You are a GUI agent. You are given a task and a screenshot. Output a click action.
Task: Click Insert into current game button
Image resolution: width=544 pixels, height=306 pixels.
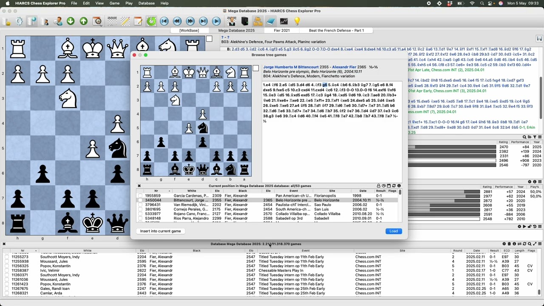pyautogui.click(x=161, y=231)
